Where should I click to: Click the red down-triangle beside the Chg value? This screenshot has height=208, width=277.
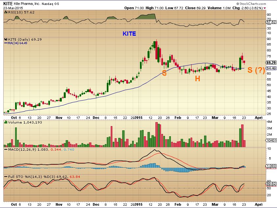tap(265, 8)
